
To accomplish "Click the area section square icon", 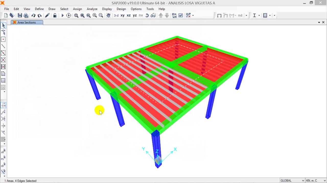I will 265,16.
